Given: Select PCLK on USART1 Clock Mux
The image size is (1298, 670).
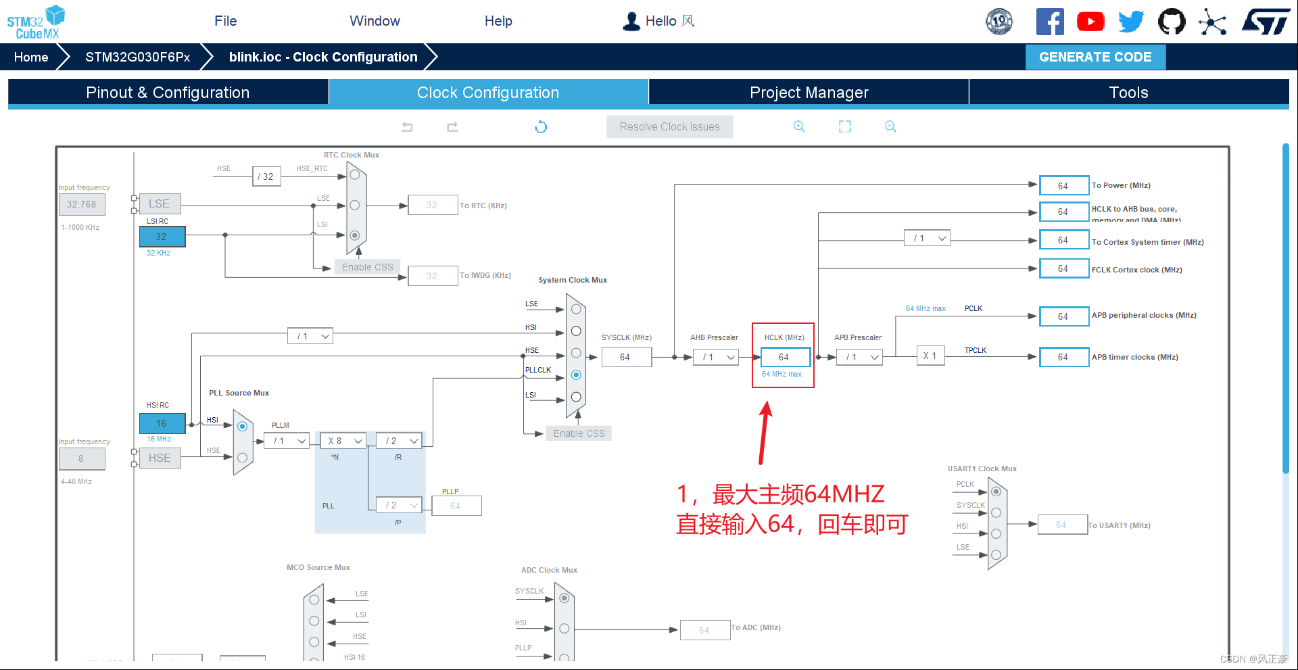Looking at the screenshot, I should (x=996, y=492).
